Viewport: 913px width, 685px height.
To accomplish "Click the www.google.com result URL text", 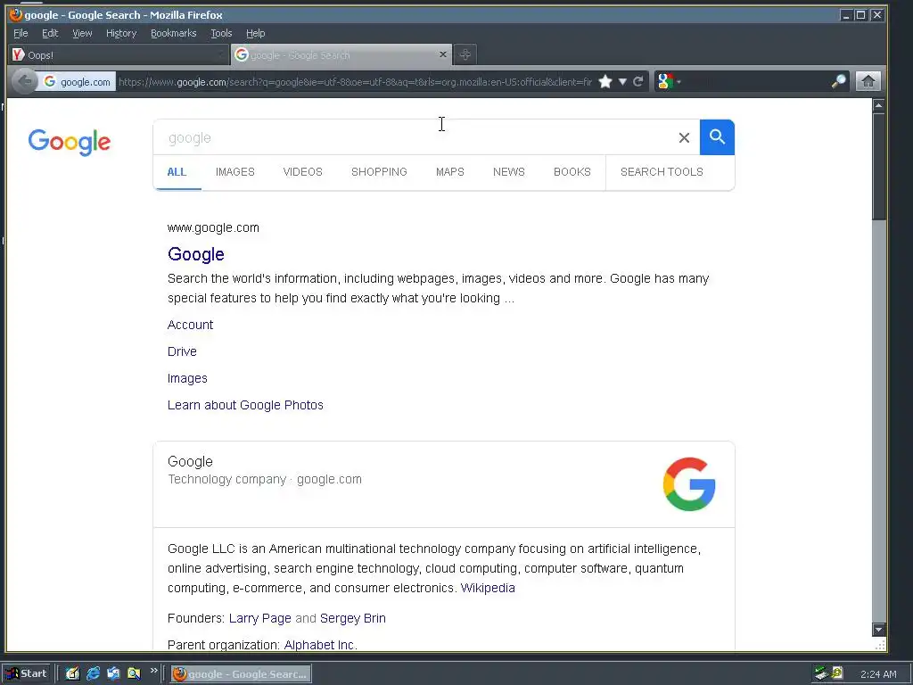I will 213,227.
